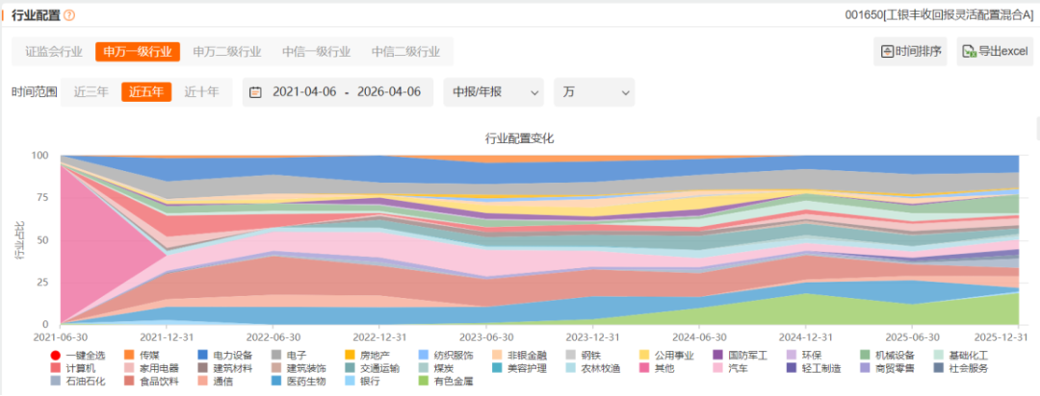Toggle 有色金属 legend marker

[x=423, y=381]
